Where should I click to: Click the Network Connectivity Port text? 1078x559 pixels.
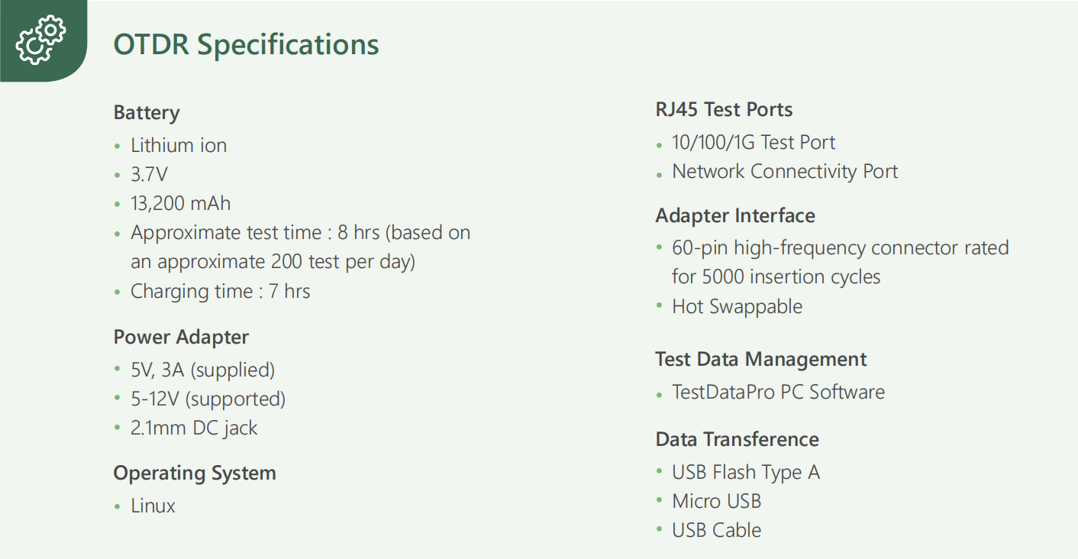[x=784, y=171]
